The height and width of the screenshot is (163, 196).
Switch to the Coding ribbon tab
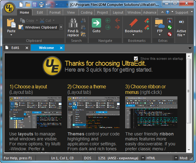86,12
